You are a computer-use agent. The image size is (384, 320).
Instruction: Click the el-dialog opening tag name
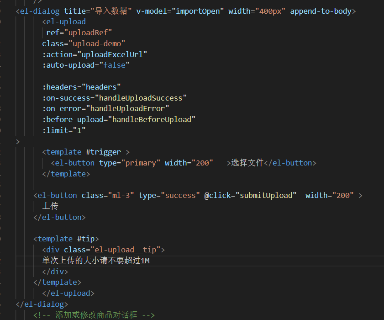(40, 11)
